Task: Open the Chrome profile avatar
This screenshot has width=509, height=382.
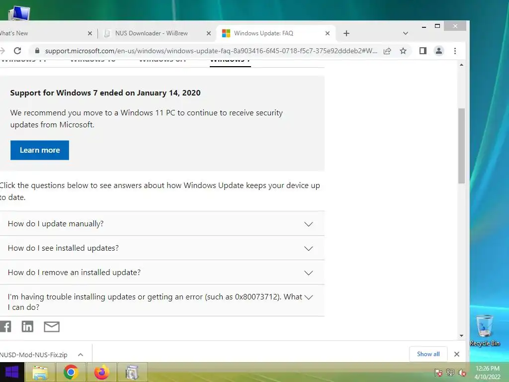Action: pos(439,51)
